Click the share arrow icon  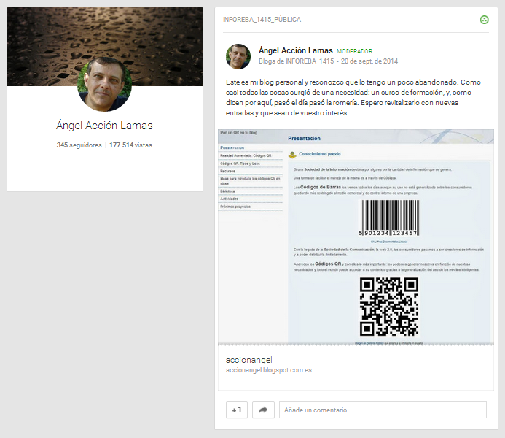click(263, 410)
